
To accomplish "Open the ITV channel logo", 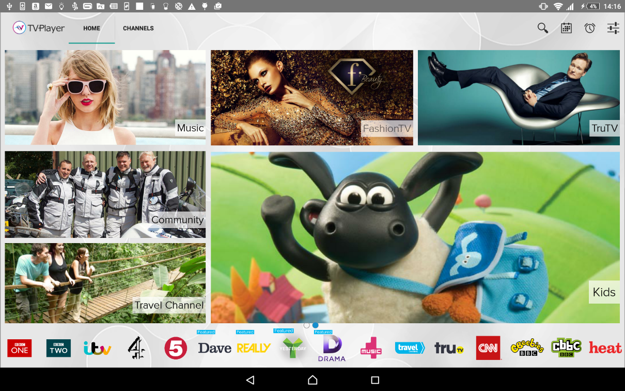I will point(98,348).
